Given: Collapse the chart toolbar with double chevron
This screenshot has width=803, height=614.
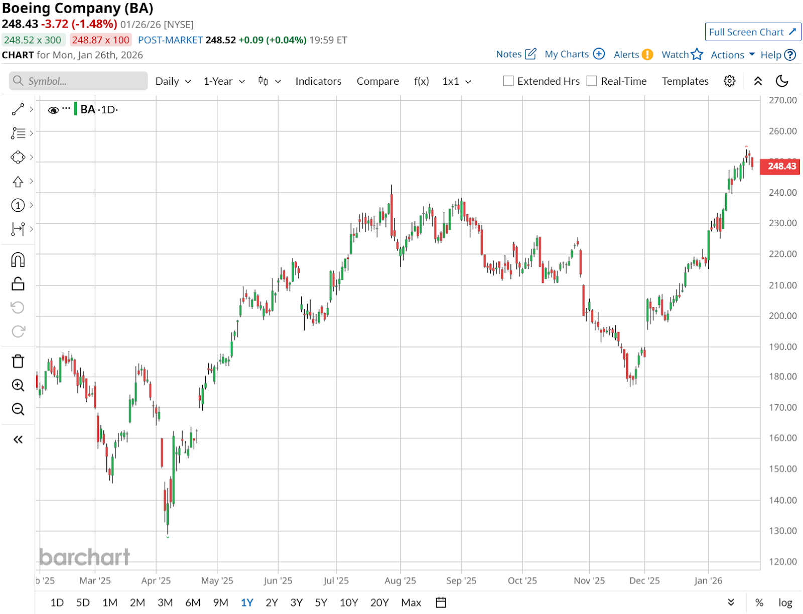Looking at the screenshot, I should pos(758,81).
